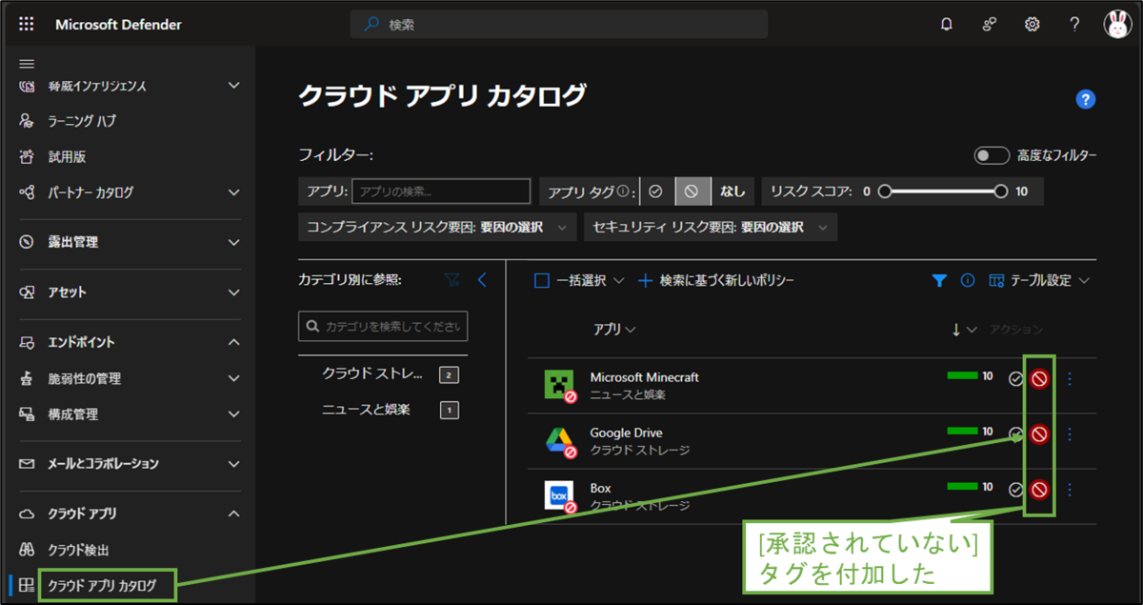
Task: Open the community feedback icon in header
Action: [989, 25]
